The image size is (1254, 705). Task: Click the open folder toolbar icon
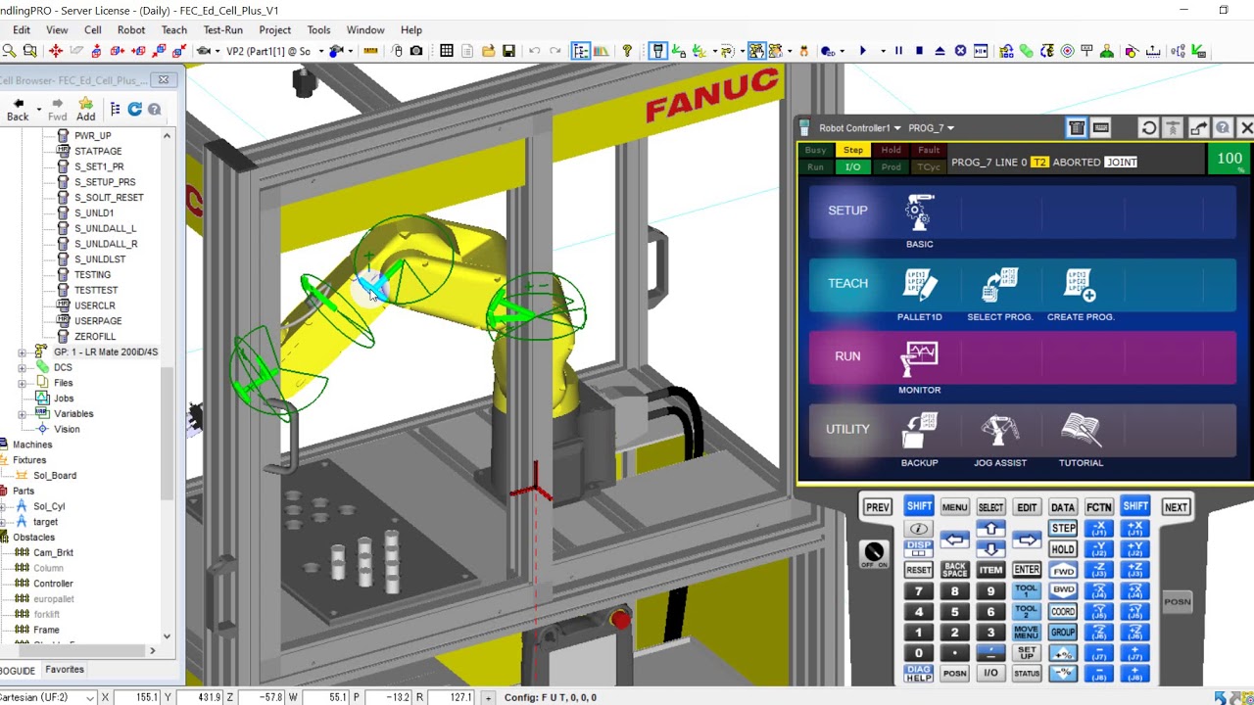pyautogui.click(x=488, y=51)
